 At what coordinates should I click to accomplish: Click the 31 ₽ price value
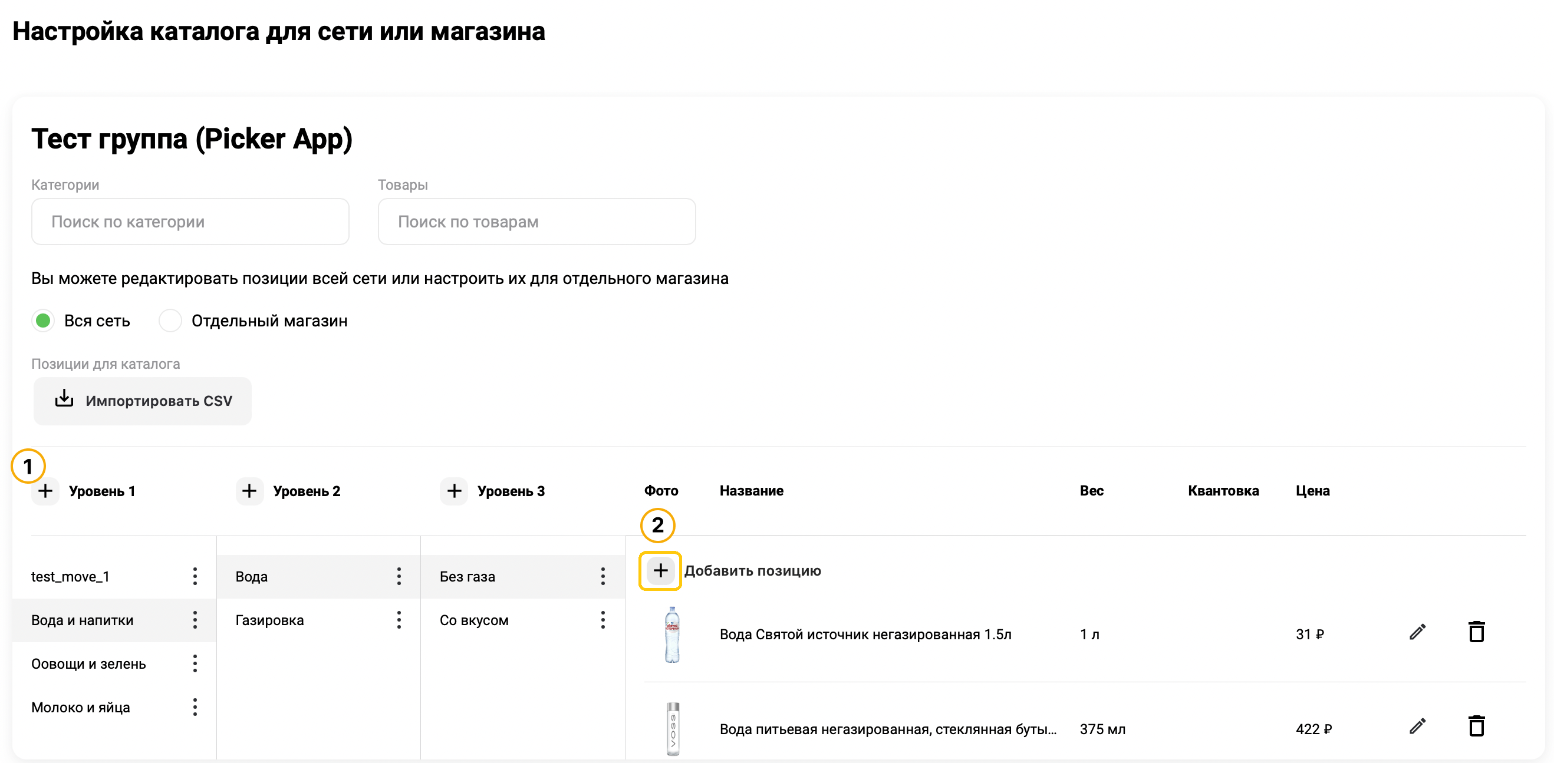tap(1310, 634)
